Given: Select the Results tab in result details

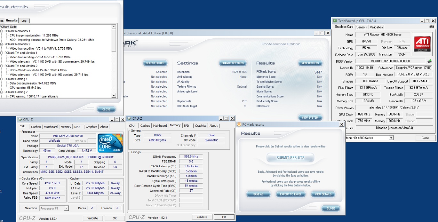Looking at the screenshot, I should tap(12, 20).
